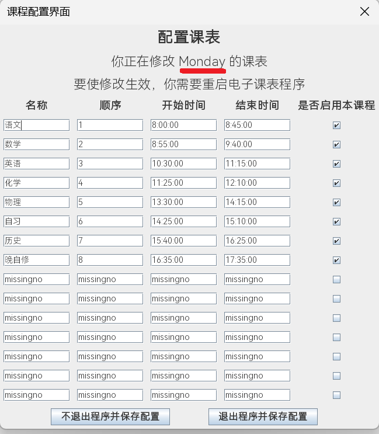Toggle the 化学 course enable checkbox
The height and width of the screenshot is (434, 379).
[x=336, y=183]
